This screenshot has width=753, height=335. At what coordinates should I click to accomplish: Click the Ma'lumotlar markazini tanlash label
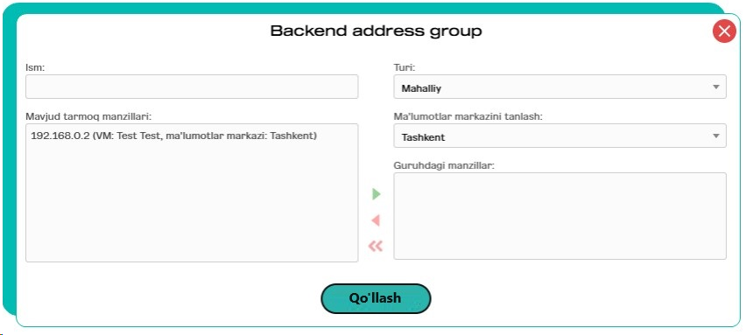[468, 116]
